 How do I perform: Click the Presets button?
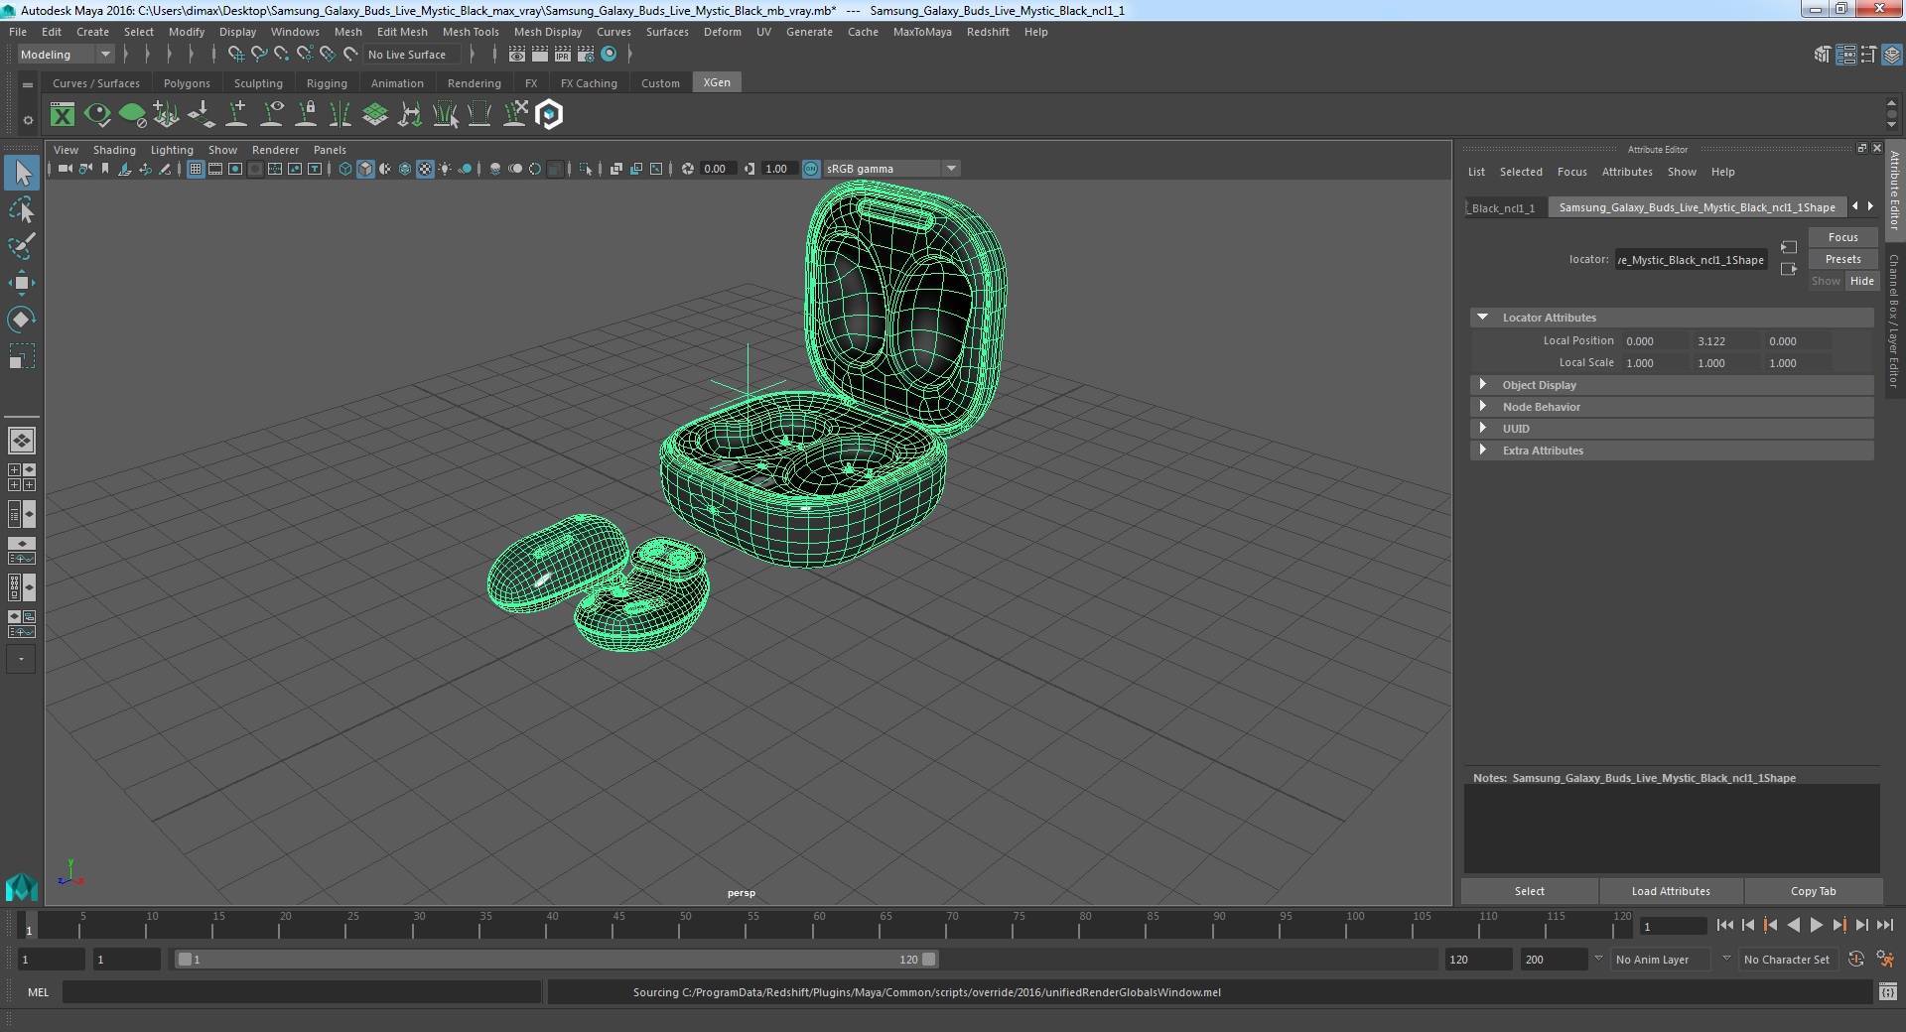(1842, 259)
